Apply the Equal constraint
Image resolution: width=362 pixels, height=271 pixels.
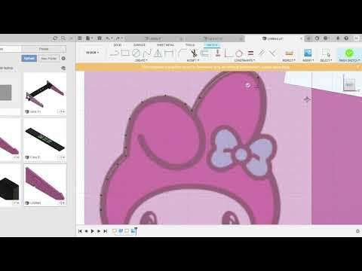tap(250, 53)
